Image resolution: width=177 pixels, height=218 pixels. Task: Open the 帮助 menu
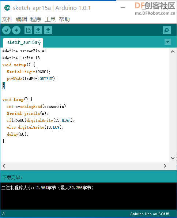(x=64, y=19)
